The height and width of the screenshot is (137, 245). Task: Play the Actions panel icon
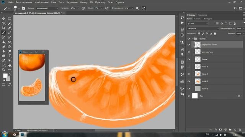(x=182, y=23)
